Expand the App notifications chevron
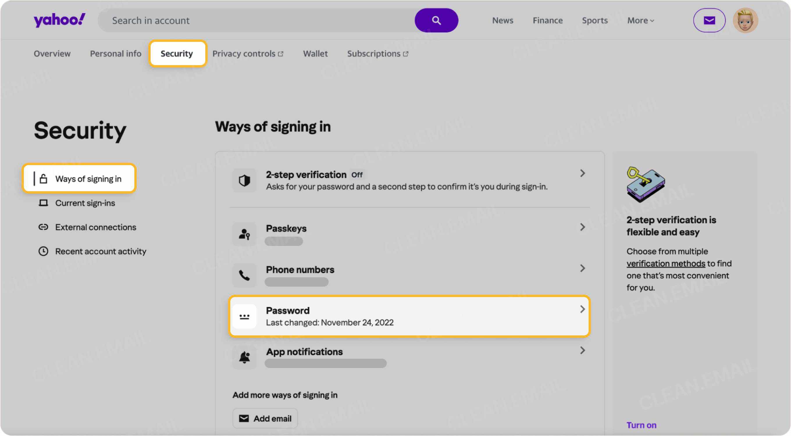 (582, 350)
